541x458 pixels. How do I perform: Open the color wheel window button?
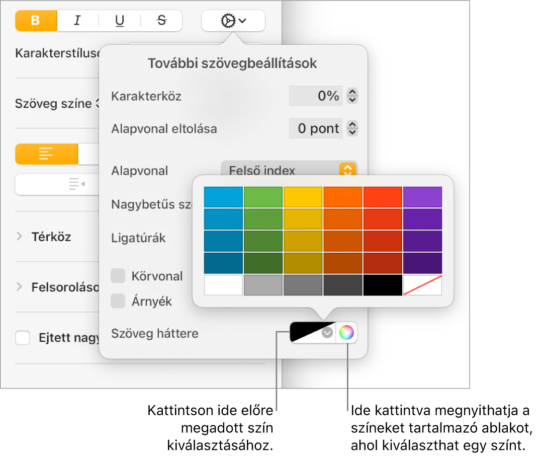(x=346, y=332)
